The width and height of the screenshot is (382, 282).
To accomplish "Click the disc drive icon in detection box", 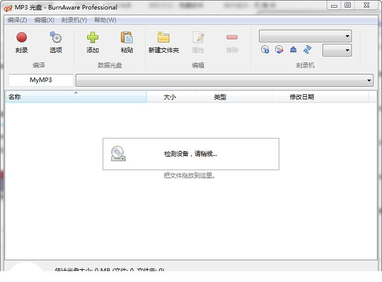I will [118, 153].
